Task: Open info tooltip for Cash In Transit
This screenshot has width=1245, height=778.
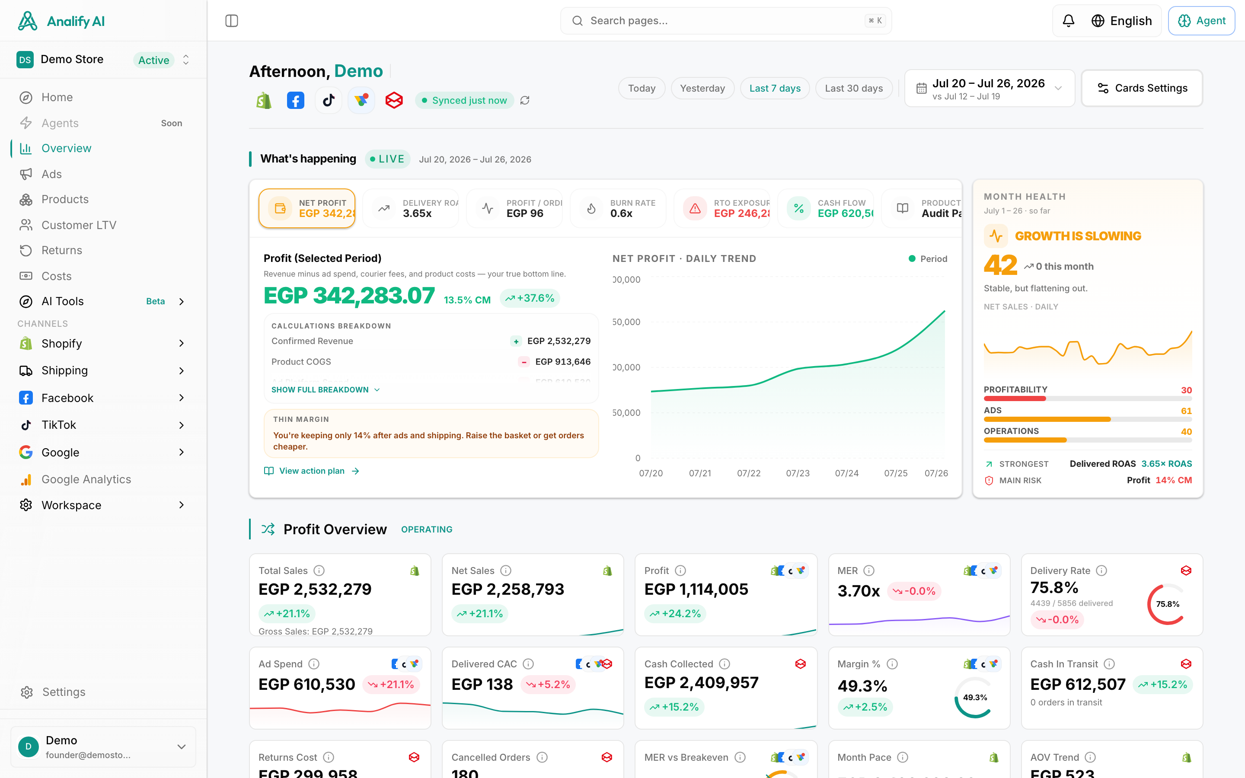Action: pos(1109,664)
